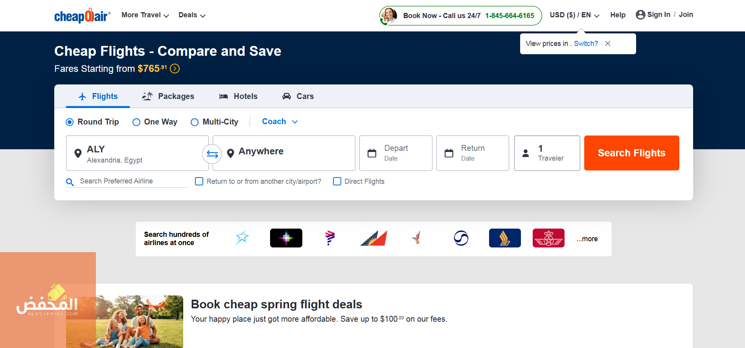The image size is (745, 348).
Task: Click the CheapOair logo
Action: pos(83,16)
